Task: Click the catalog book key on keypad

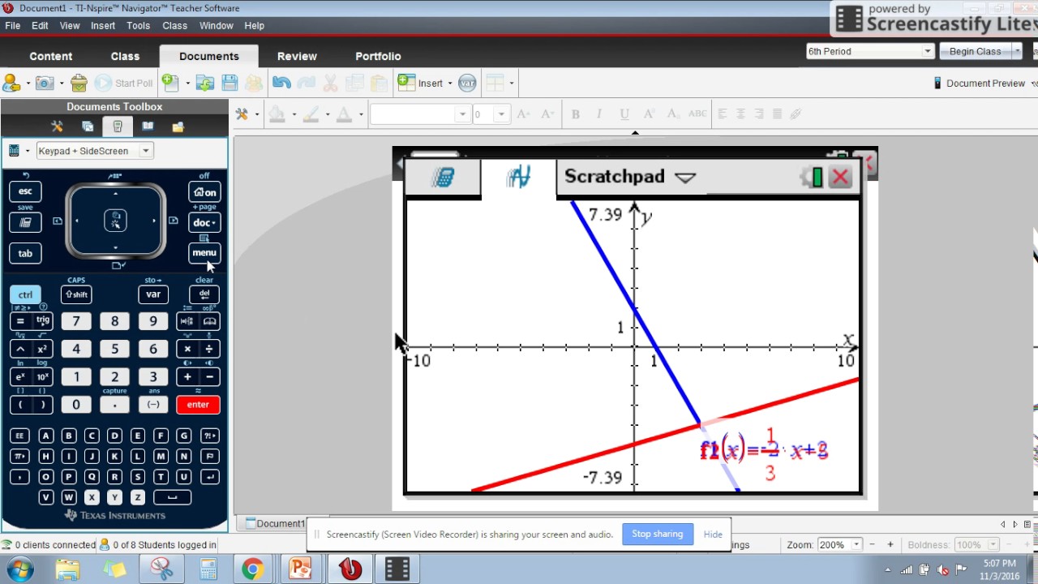Action: pos(209,321)
